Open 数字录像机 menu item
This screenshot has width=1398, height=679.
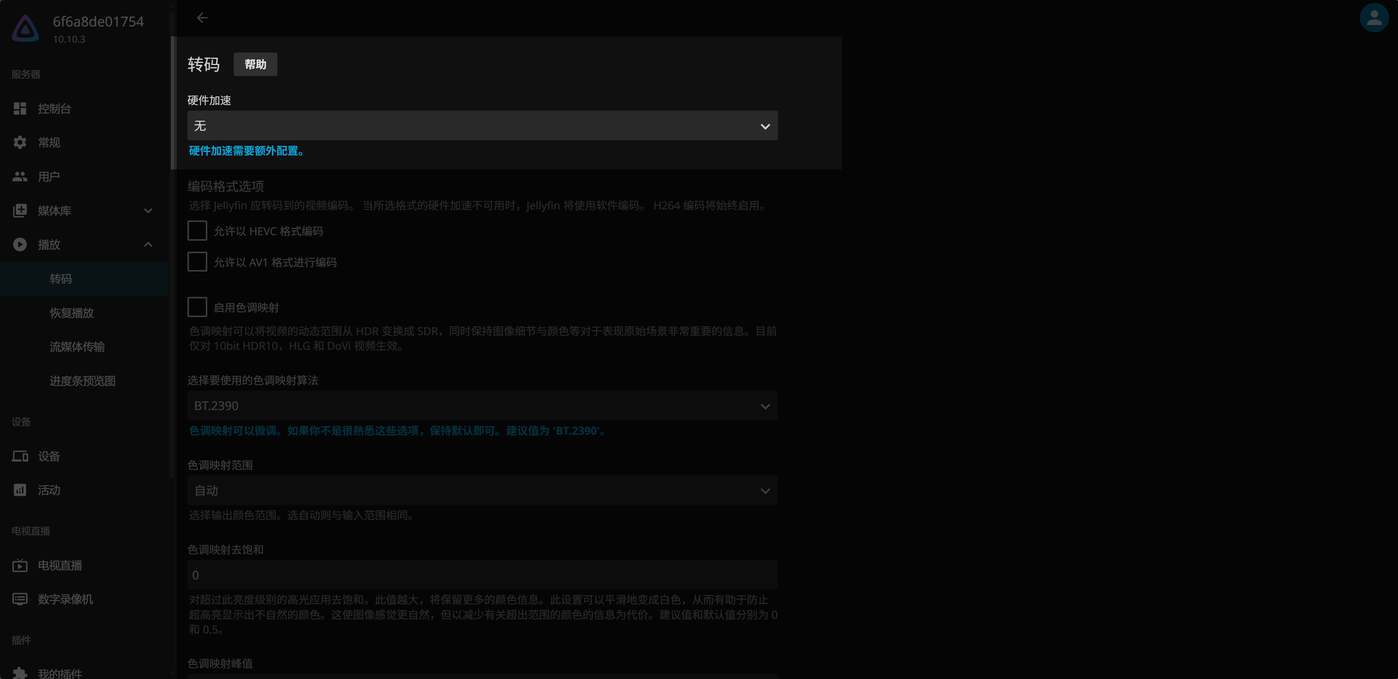(84, 599)
